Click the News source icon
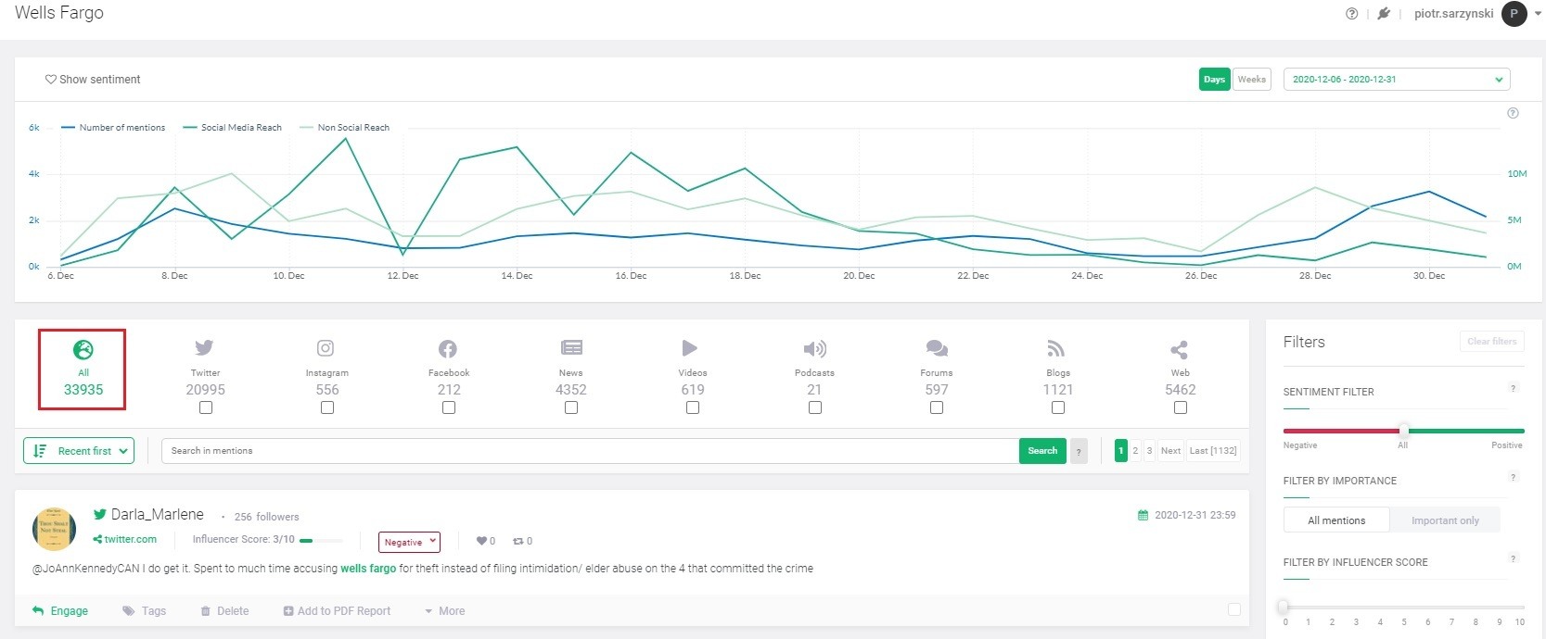This screenshot has width=1546, height=639. tap(571, 348)
